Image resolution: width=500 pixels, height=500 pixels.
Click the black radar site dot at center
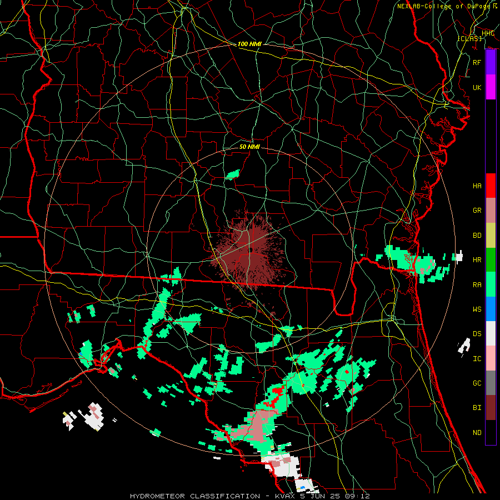tap(251, 250)
